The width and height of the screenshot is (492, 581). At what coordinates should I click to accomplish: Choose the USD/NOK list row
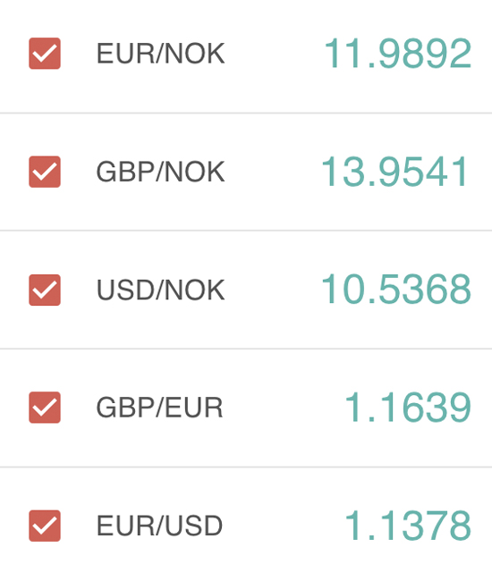[246, 290]
